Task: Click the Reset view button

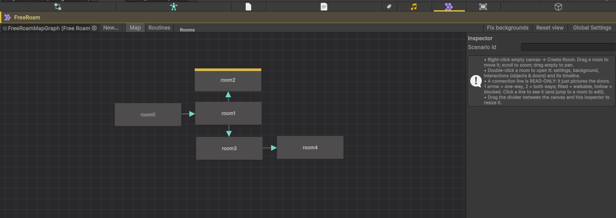Action: (550, 28)
